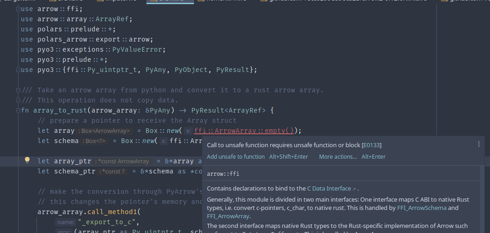Click the Box<ArrowArray> type inlay hint
This screenshot has width=490, height=233.
pos(105,131)
